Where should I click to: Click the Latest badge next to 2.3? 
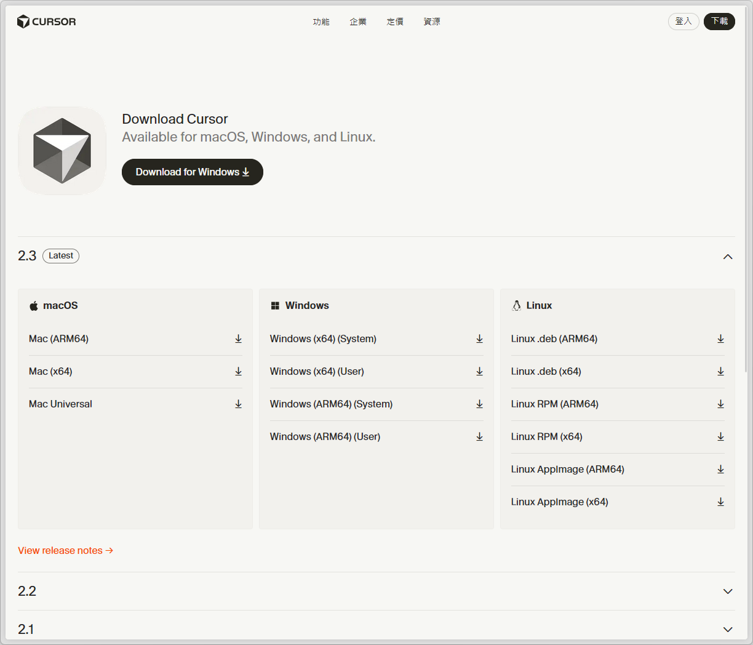(x=60, y=255)
